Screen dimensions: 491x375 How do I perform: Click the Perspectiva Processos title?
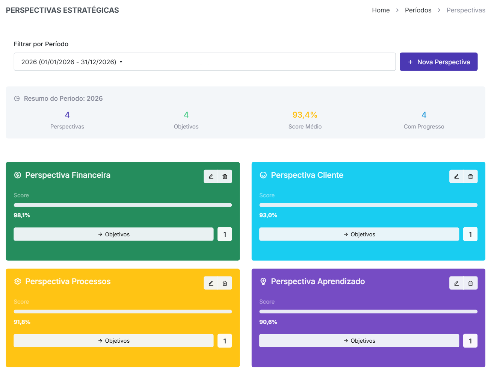coord(68,281)
